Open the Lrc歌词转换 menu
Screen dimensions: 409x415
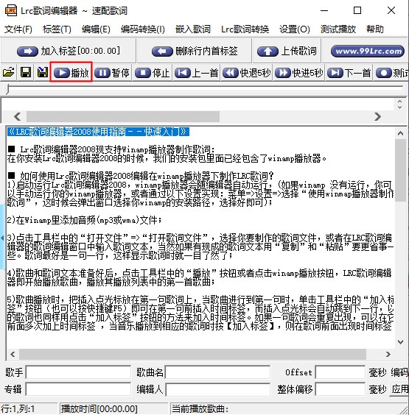(x=245, y=29)
